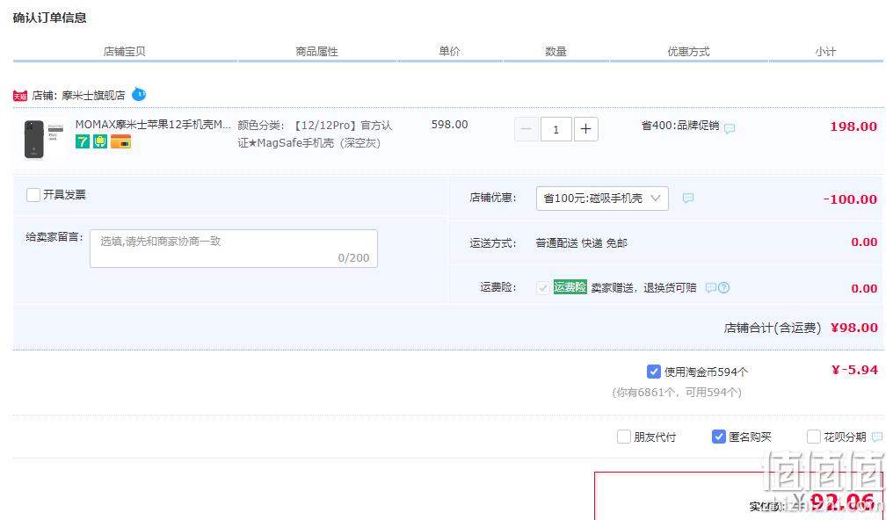Uncheck 使用淘金币594个
893x520 pixels.
pyautogui.click(x=654, y=372)
